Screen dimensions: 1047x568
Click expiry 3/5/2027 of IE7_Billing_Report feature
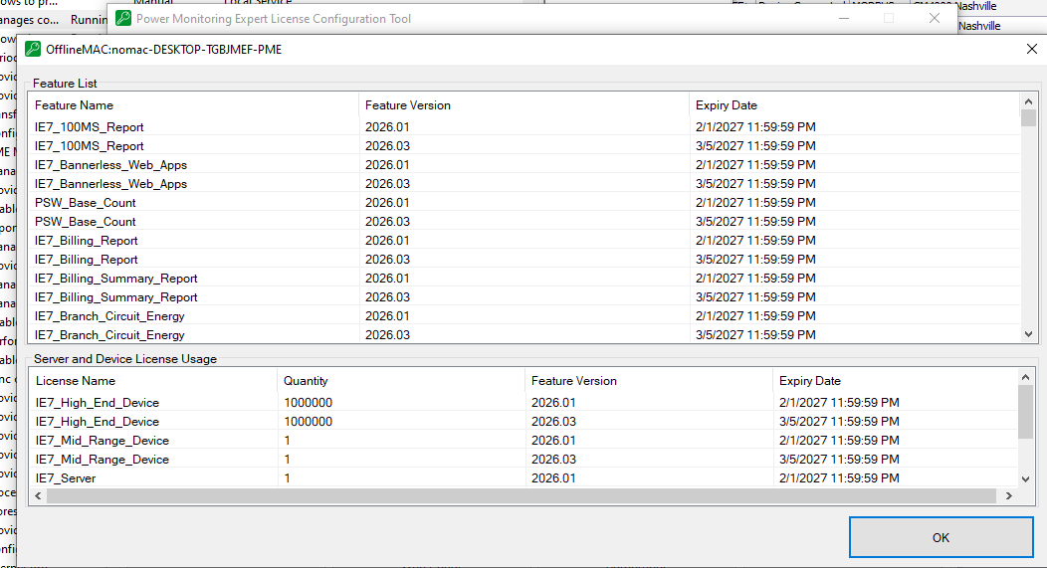tap(755, 259)
